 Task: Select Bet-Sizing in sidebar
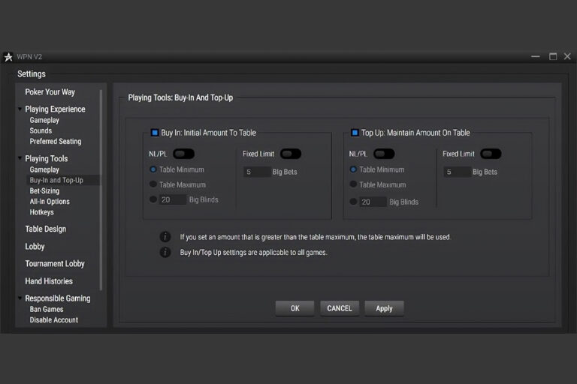(x=44, y=190)
